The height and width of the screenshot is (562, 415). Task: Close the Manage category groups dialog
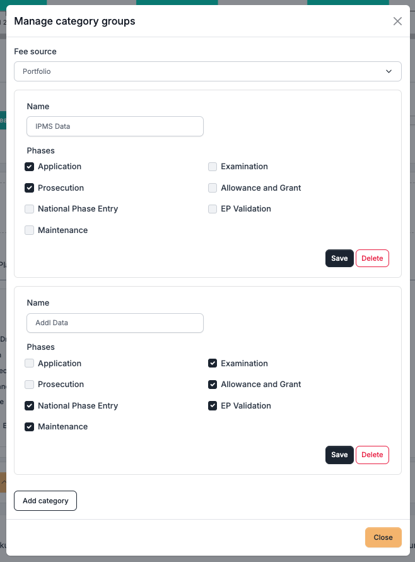pos(383,537)
